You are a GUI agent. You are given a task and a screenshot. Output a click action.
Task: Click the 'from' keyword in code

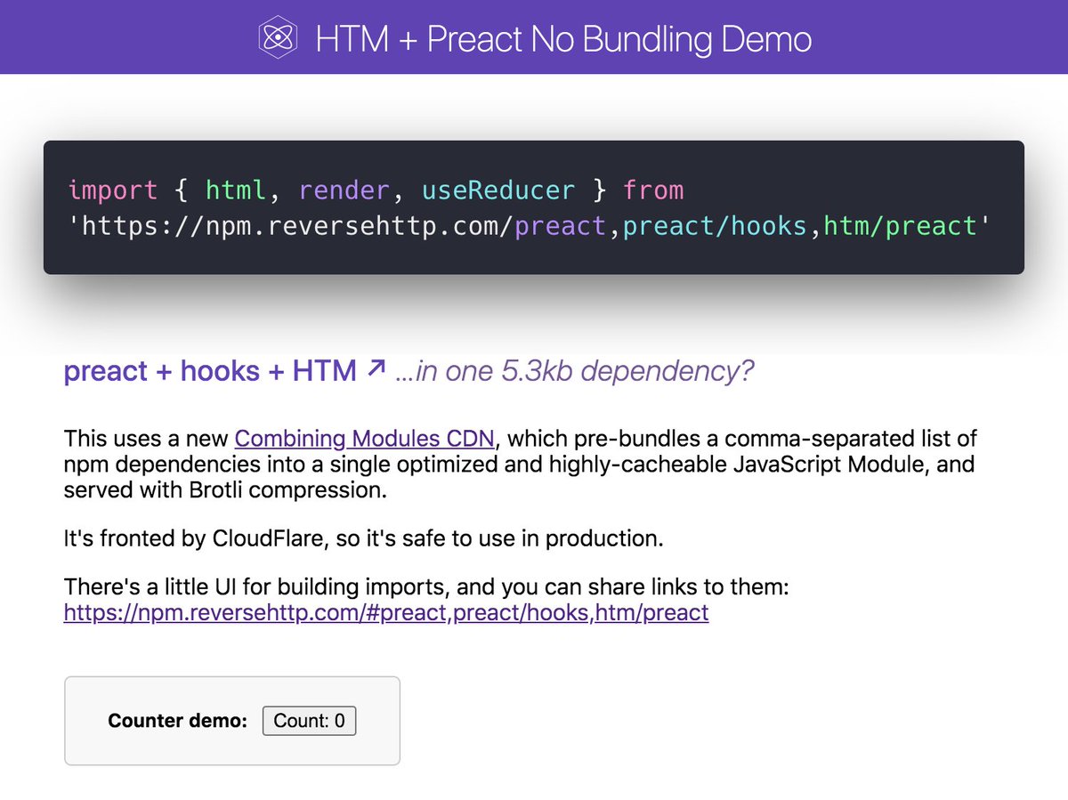coord(653,190)
